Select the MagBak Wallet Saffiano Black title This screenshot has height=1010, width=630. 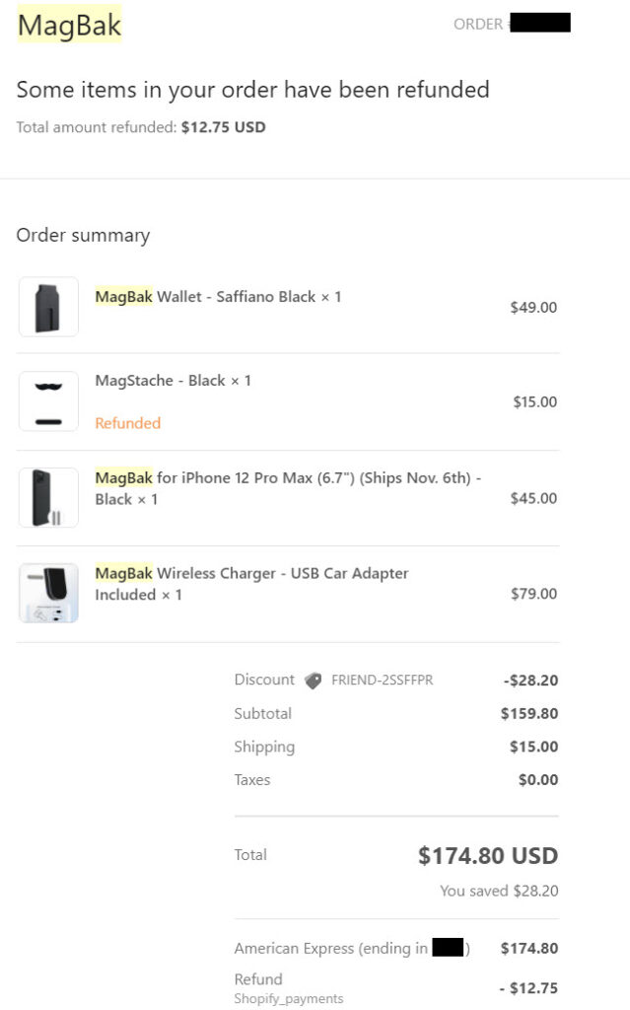[218, 296]
